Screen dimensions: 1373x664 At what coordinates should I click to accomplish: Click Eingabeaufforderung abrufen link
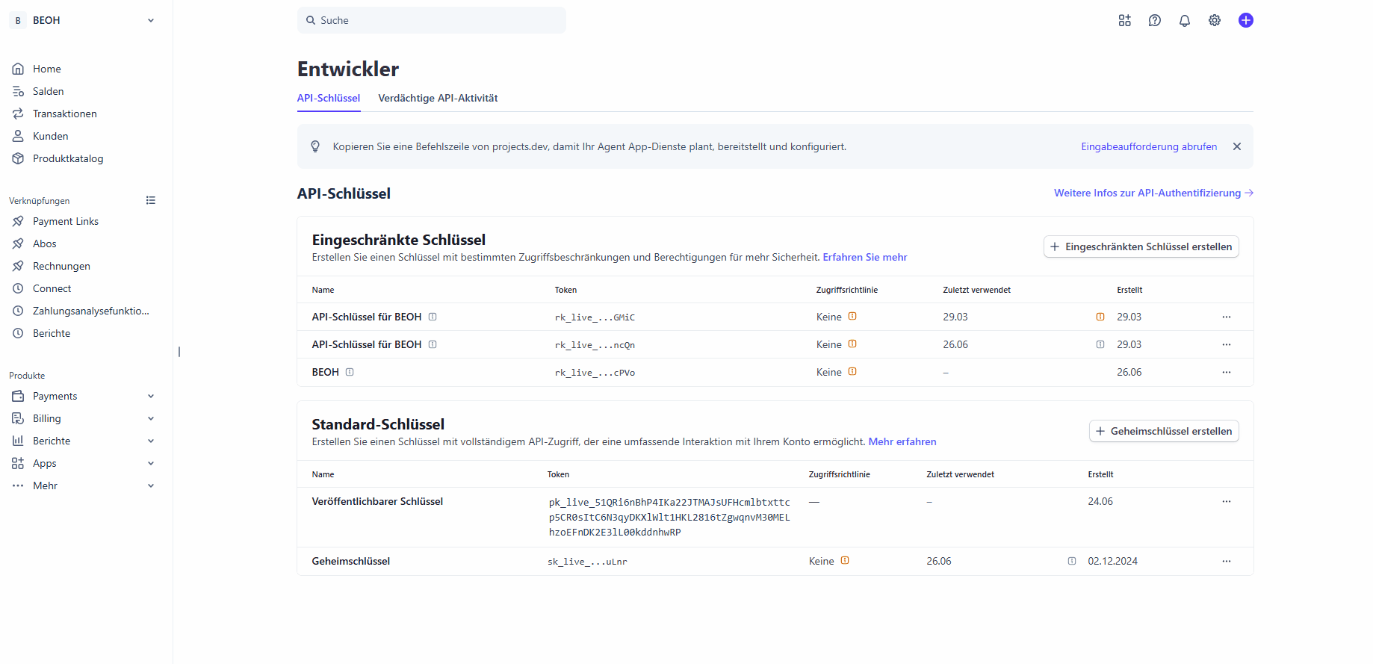pyautogui.click(x=1149, y=146)
